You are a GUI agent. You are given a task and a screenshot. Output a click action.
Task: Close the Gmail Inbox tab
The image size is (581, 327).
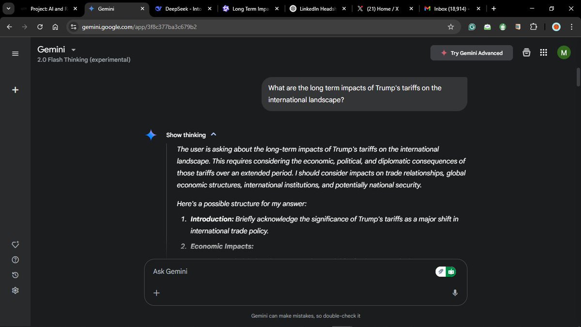(478, 9)
